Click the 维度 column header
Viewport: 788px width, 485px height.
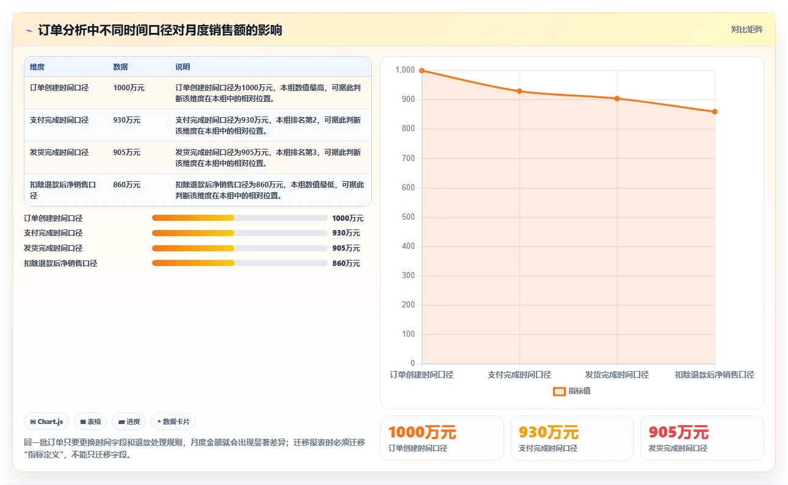pos(37,67)
